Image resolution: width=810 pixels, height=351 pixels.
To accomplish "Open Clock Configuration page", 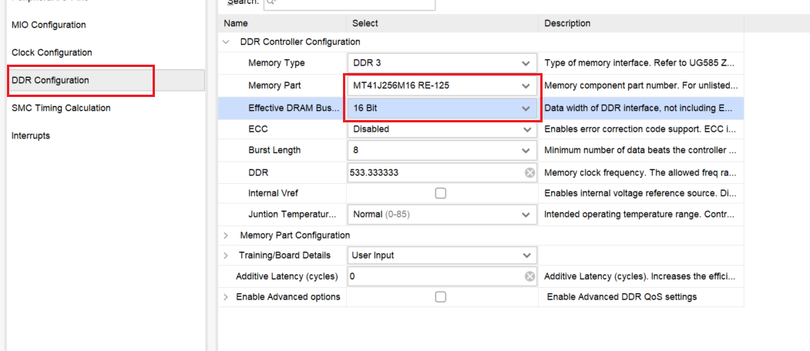I will [52, 52].
